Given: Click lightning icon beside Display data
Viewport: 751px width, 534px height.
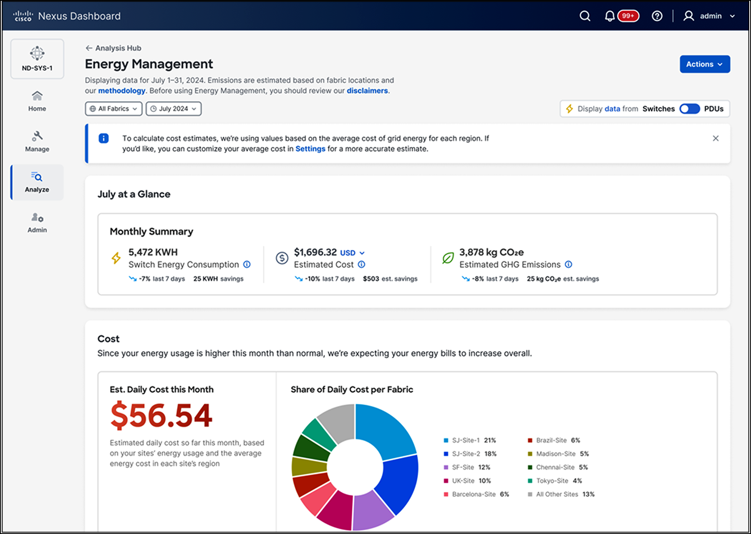Looking at the screenshot, I should click(569, 109).
